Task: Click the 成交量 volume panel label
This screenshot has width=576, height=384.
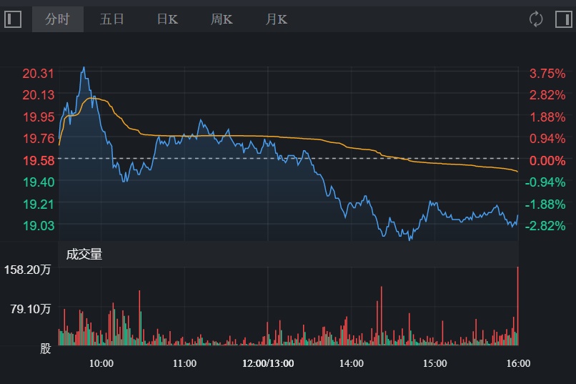Action: click(x=84, y=254)
